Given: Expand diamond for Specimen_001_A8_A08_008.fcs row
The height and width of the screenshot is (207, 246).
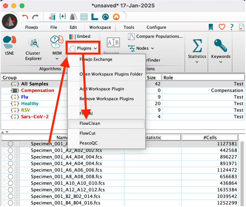Looking at the screenshot, I should tap(4, 177).
